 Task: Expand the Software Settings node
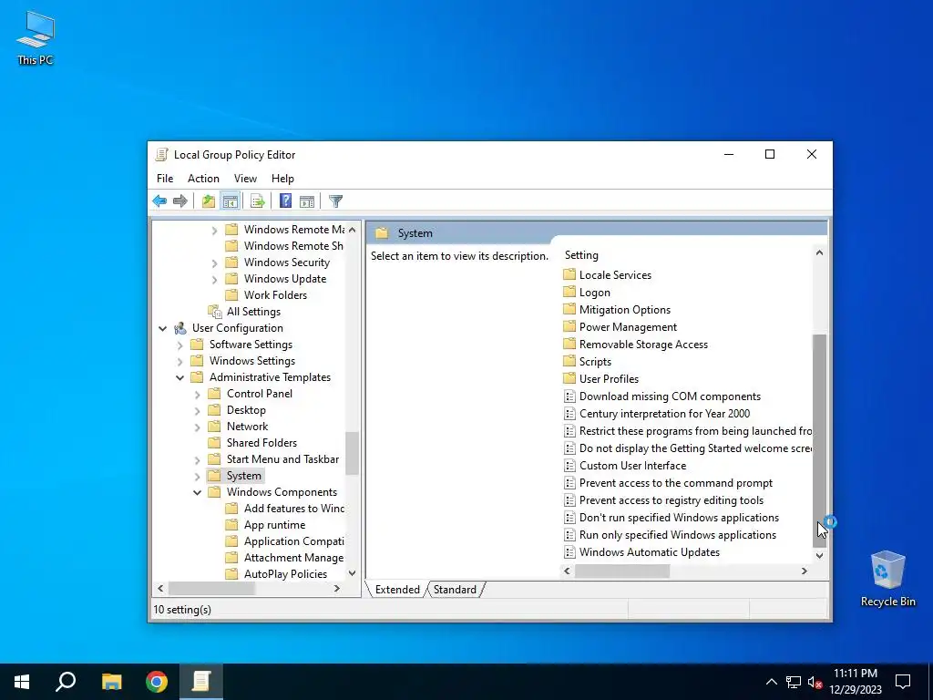pyautogui.click(x=179, y=345)
